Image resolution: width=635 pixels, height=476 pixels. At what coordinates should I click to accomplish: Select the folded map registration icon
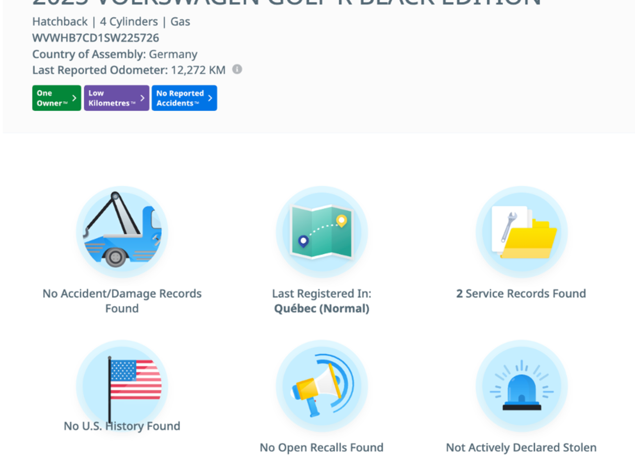click(321, 232)
